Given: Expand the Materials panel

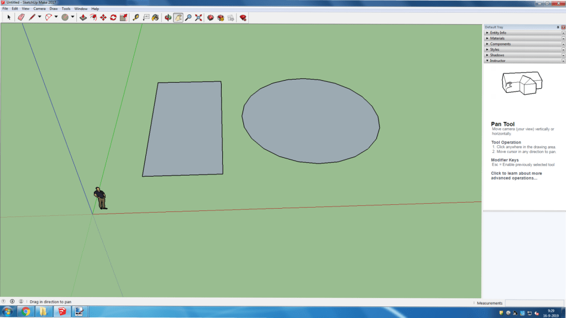Looking at the screenshot, I should (497, 38).
